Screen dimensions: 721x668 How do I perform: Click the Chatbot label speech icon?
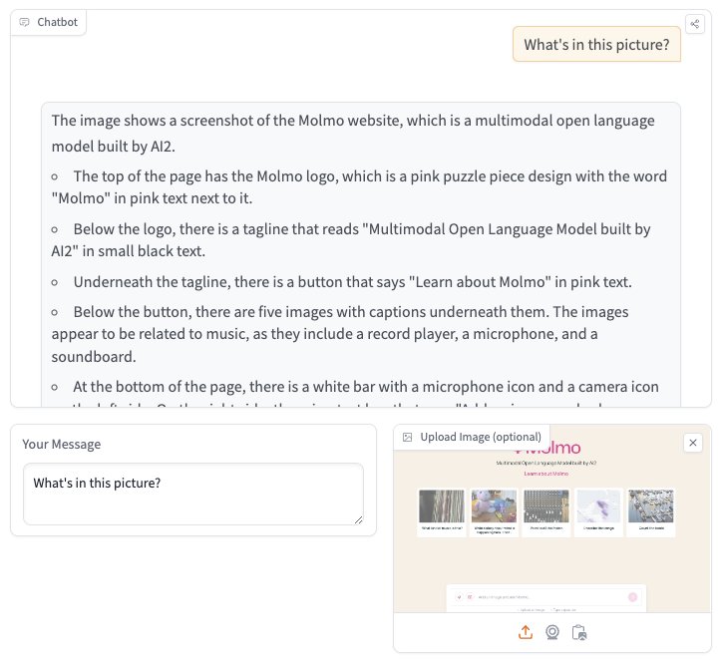(x=24, y=22)
